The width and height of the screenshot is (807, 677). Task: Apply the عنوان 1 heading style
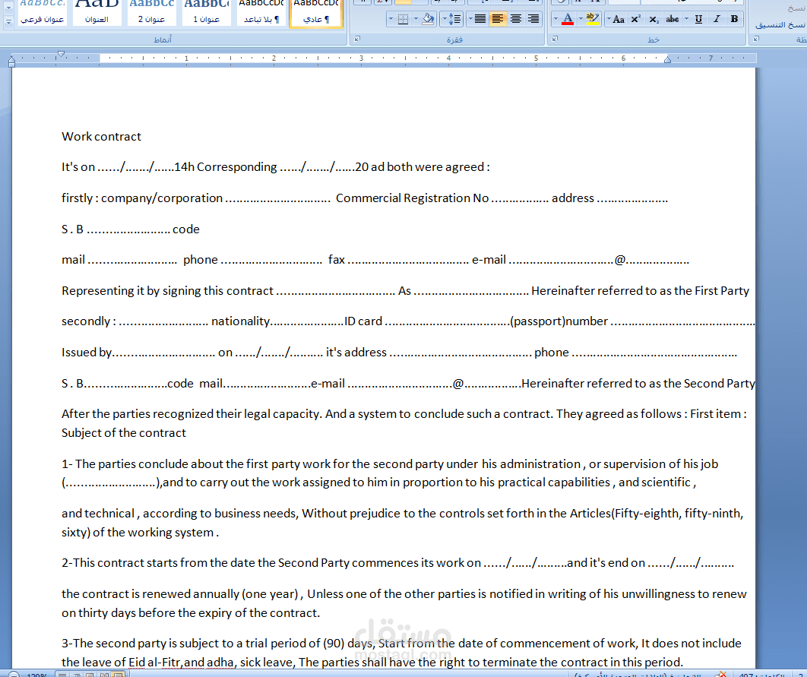pyautogui.click(x=207, y=14)
